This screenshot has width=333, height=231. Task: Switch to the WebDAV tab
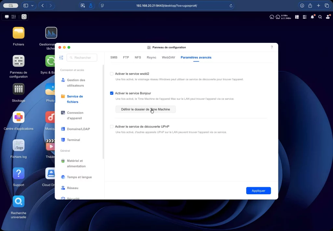168,58
